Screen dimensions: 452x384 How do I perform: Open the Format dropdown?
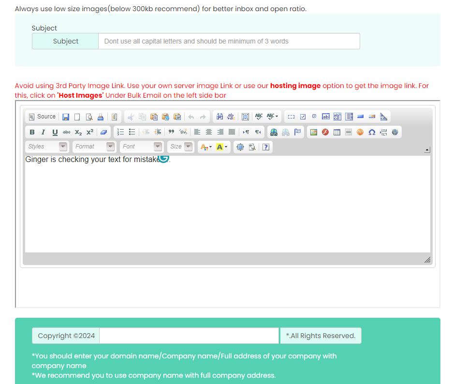coord(94,147)
